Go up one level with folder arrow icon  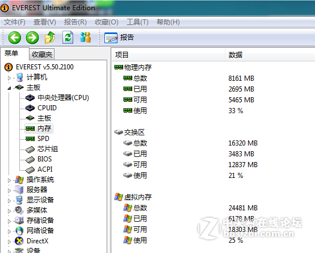click(x=50, y=38)
